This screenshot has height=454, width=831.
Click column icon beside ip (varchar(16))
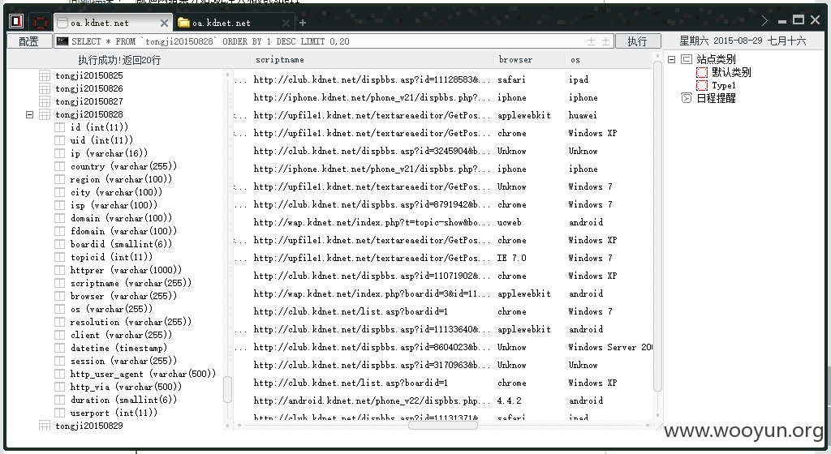tap(60, 153)
